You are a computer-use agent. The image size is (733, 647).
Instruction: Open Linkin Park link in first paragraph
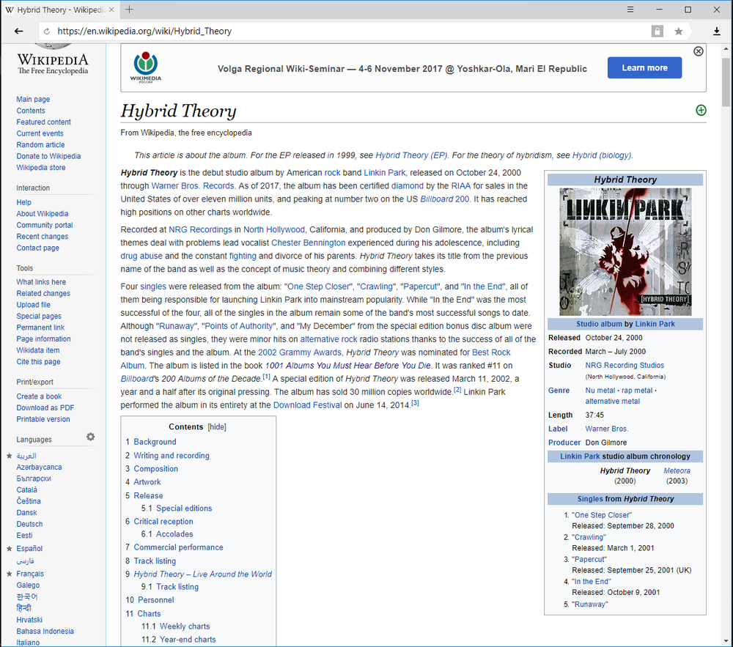[x=385, y=173]
